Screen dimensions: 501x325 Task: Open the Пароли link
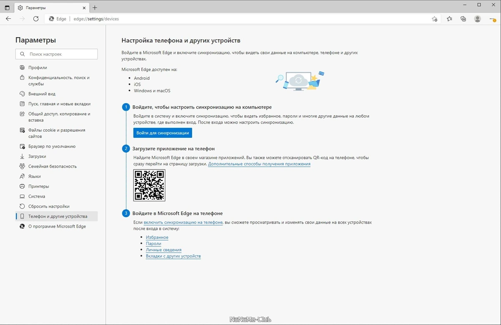pos(153,244)
